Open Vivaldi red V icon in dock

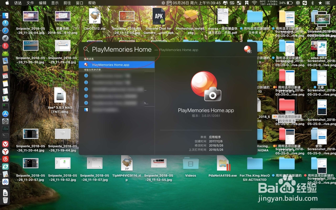click(x=5, y=144)
